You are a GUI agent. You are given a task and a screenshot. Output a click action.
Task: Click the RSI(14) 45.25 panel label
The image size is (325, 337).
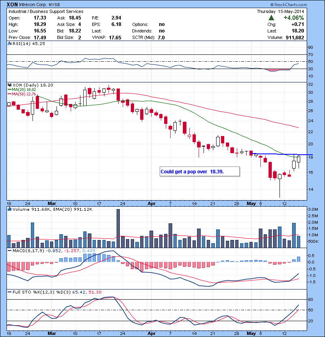point(29,43)
